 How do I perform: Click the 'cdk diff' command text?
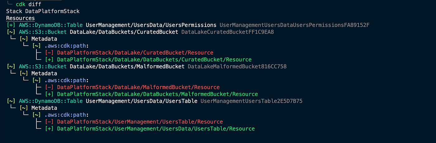[29, 4]
